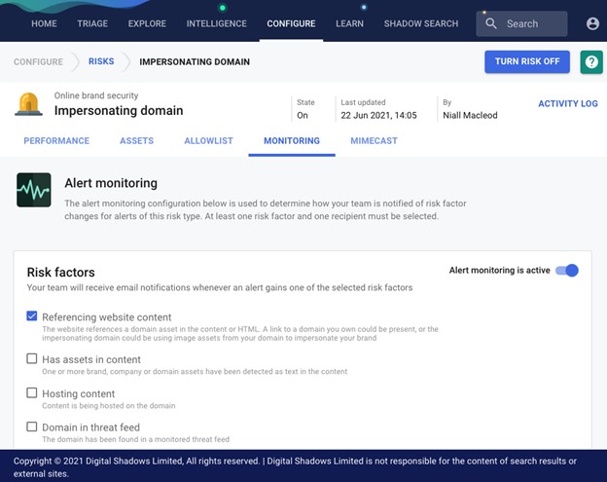Open the TRIAGE section
The width and height of the screenshot is (607, 482).
click(92, 23)
